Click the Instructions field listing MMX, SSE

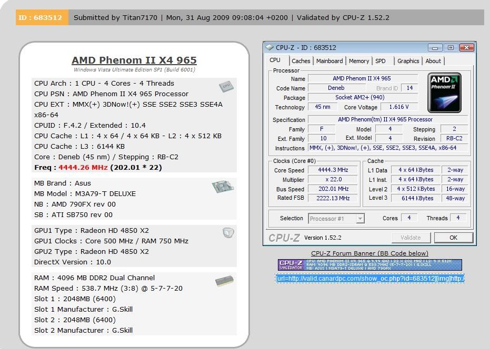pos(388,148)
